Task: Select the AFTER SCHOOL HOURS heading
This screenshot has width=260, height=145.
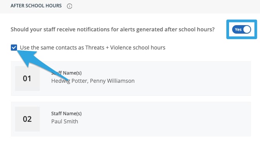Action: coord(36,6)
